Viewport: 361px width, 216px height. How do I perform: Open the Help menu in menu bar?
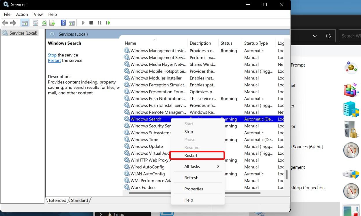pyautogui.click(x=53, y=14)
